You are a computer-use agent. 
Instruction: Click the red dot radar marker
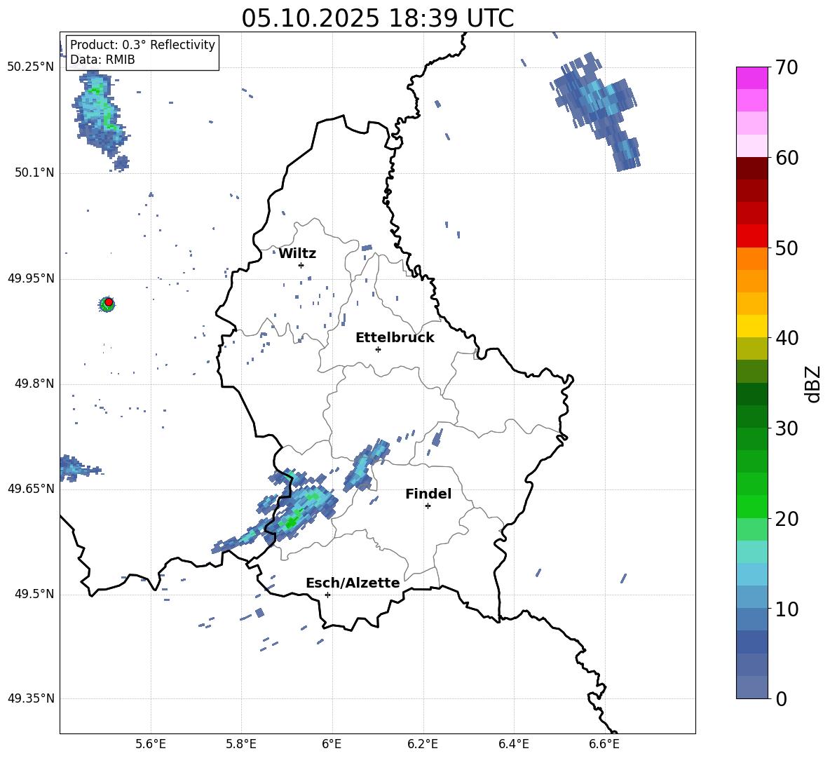[109, 302]
